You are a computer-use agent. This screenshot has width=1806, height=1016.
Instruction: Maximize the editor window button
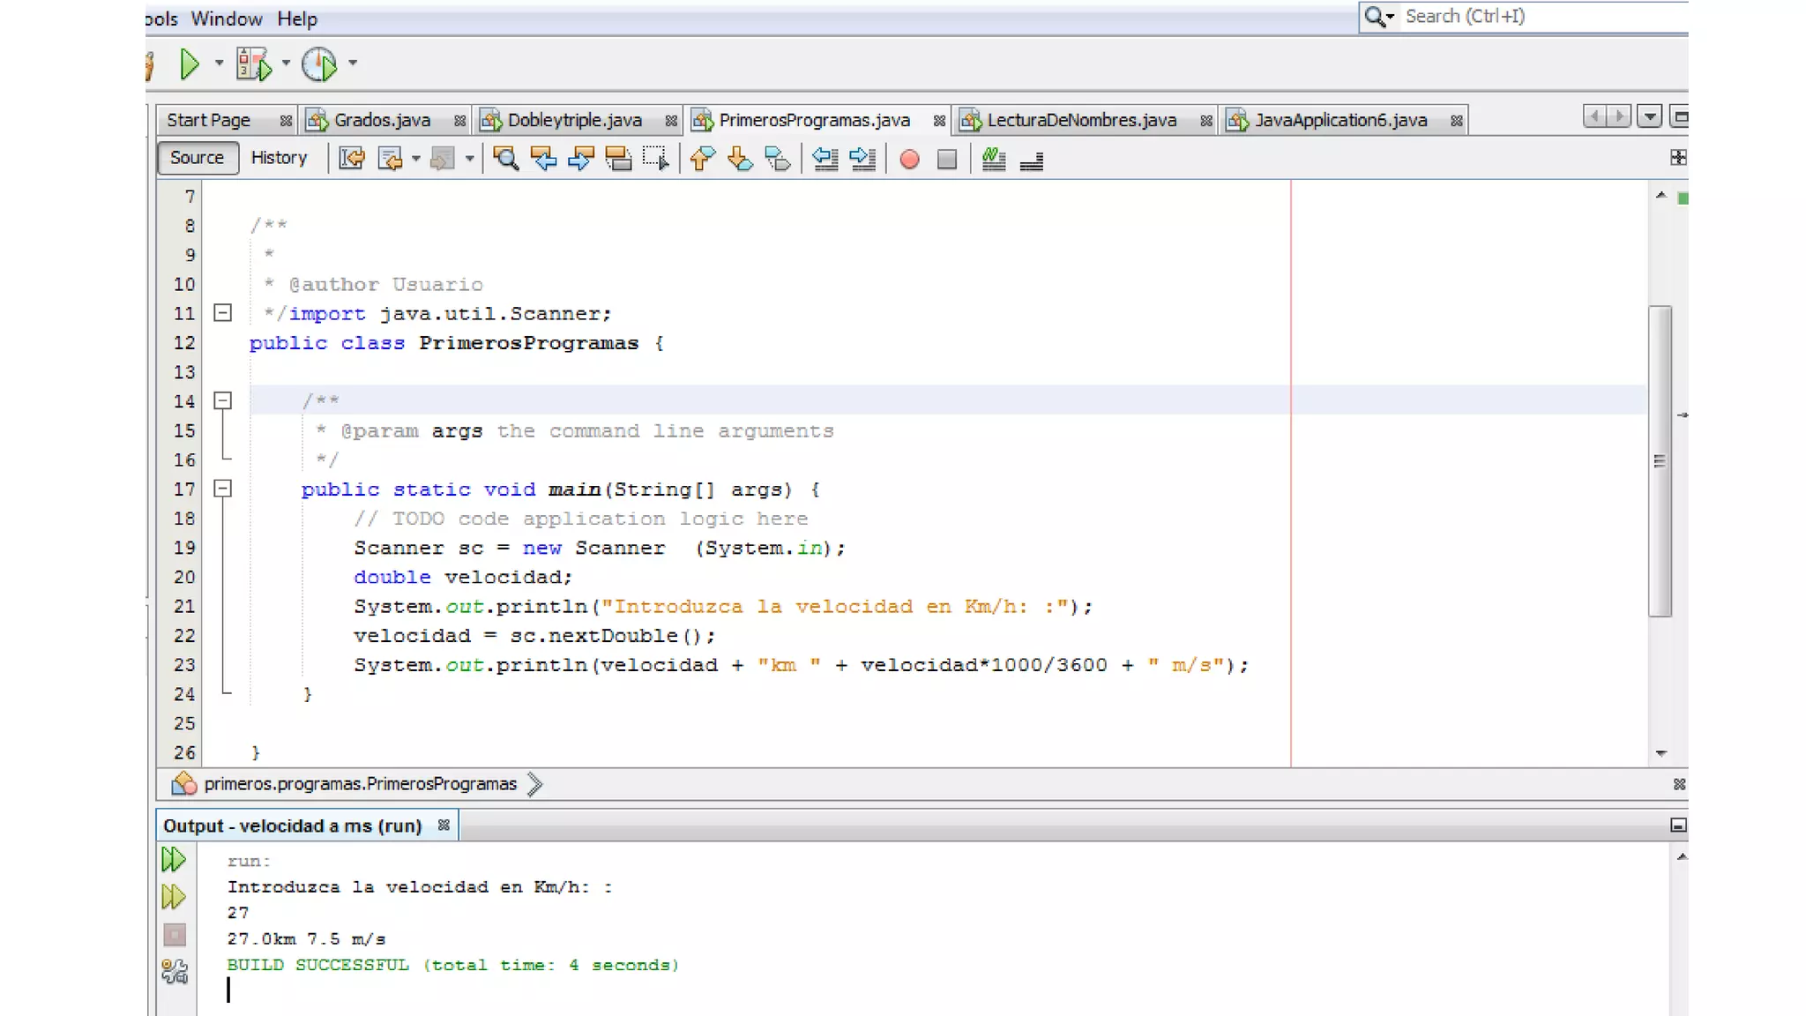(1680, 116)
